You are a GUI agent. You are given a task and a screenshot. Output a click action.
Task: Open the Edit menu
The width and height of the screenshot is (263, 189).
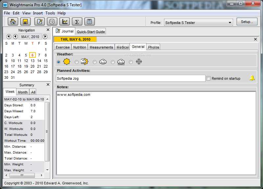coord(16,13)
